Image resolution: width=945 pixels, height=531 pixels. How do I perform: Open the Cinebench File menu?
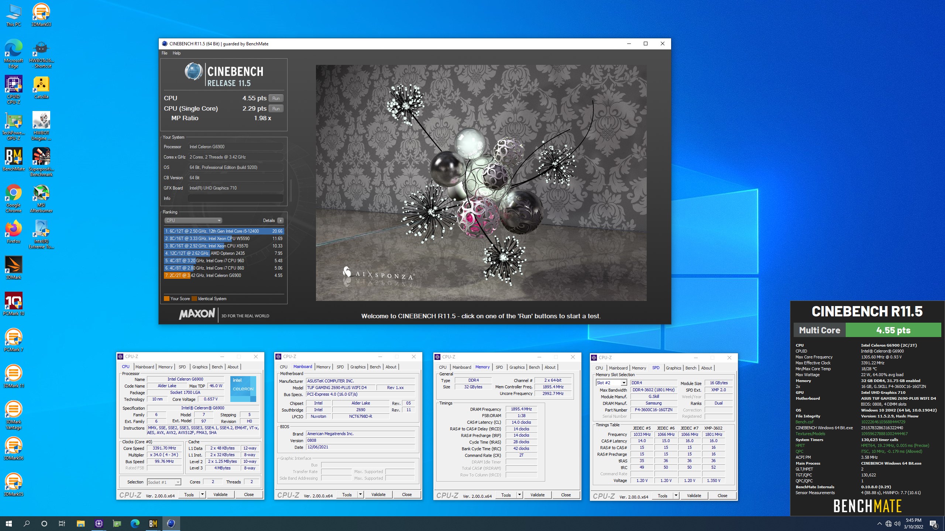click(164, 53)
